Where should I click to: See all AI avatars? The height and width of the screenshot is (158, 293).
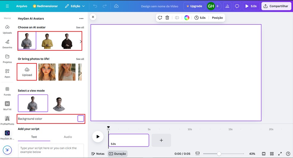80,27
